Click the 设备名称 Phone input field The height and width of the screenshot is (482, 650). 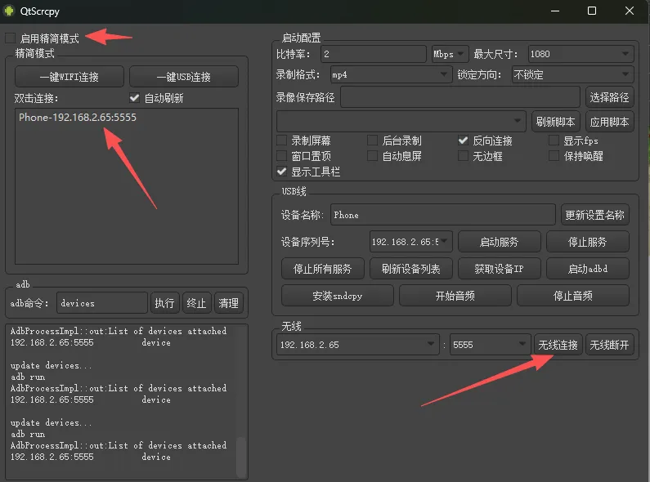coord(442,215)
